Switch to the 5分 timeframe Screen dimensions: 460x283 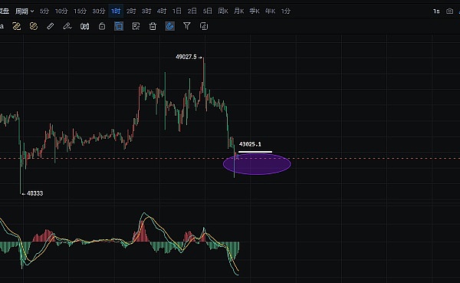44,12
